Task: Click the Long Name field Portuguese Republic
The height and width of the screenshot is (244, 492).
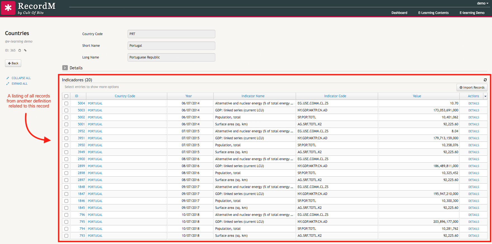Action: [171, 57]
